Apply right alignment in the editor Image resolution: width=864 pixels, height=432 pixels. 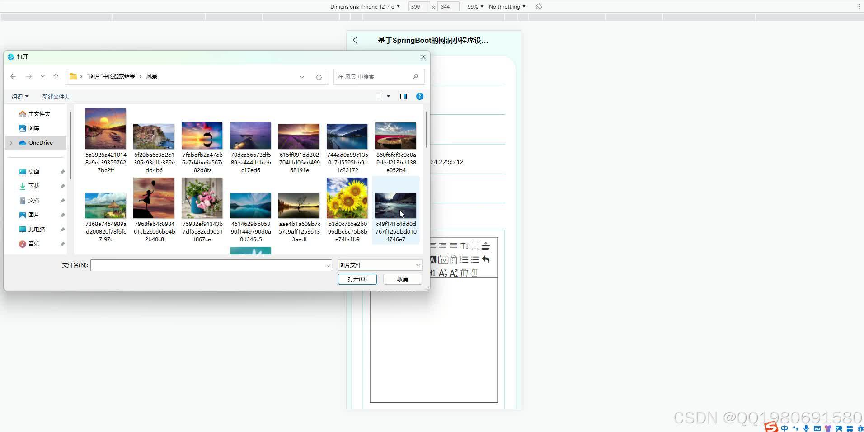443,246
